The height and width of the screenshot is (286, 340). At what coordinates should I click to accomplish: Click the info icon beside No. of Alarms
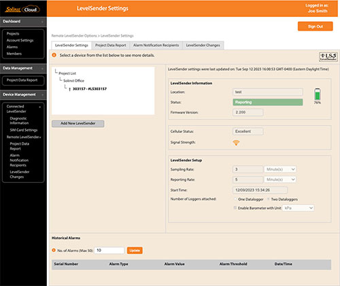pos(54,250)
